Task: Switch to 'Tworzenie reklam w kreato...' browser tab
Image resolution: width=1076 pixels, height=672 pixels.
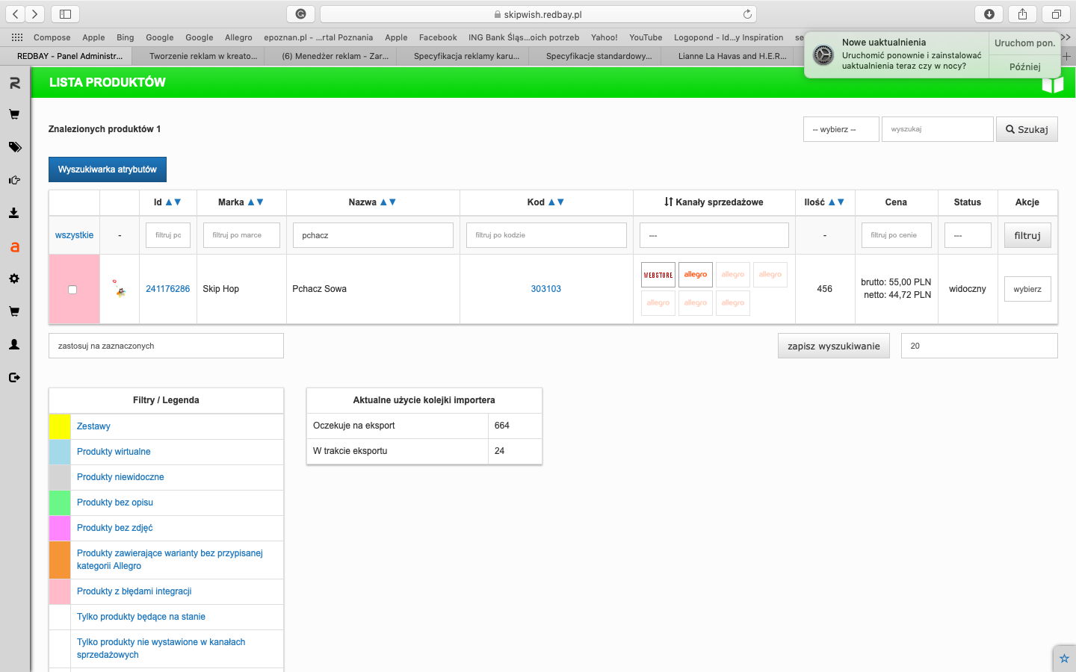Action: 202,56
